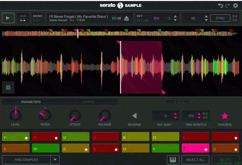Click the track title I'll Never Forget
Image resolution: width=242 pixels, height=165 pixels.
point(79,16)
